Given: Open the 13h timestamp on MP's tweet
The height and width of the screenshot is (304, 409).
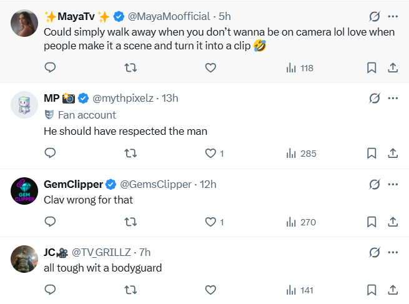Looking at the screenshot, I should click(170, 98).
